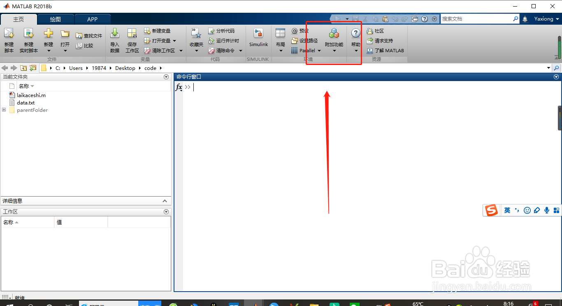The width and height of the screenshot is (562, 306).
Task: Click the Sogou microphone voice input icon
Action: [547, 210]
